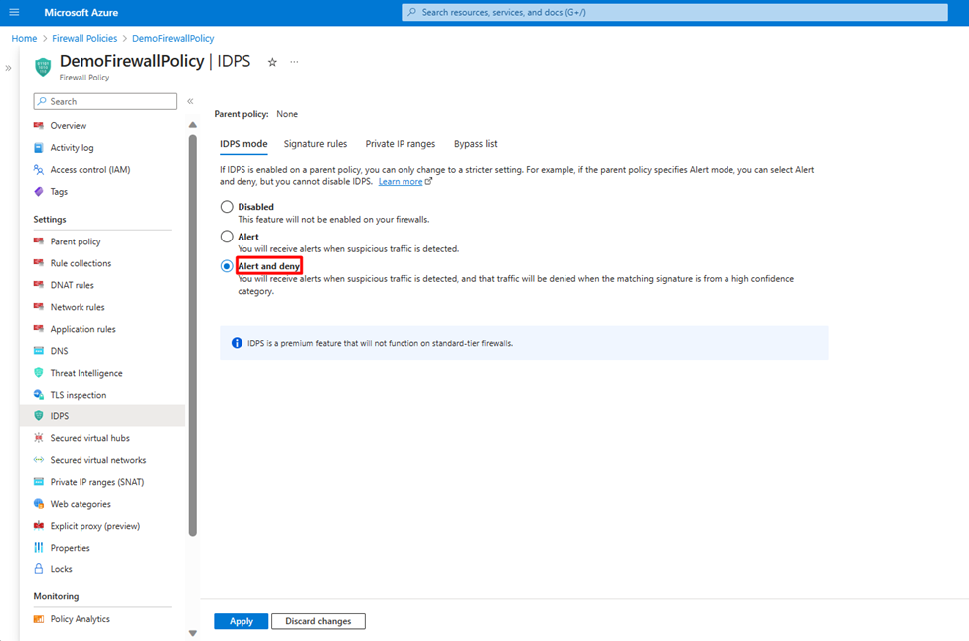Image resolution: width=969 pixels, height=641 pixels.
Task: Click the DemoFirewallPolicy breadcrumb
Action: click(x=173, y=39)
